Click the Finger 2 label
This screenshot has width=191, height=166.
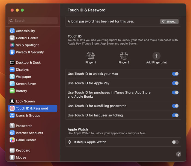124,62
